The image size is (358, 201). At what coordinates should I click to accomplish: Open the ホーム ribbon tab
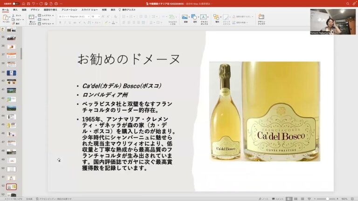[5, 10]
